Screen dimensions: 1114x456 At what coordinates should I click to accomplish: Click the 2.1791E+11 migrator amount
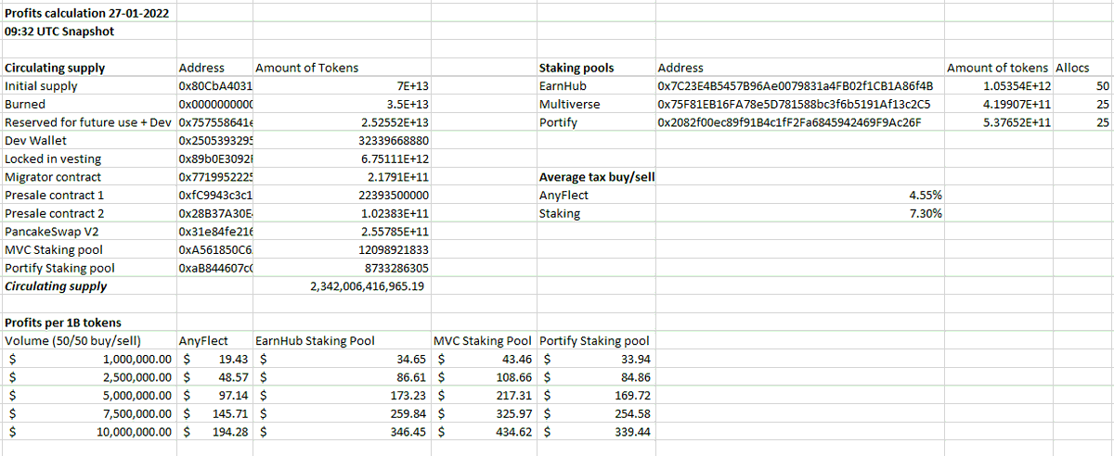click(397, 177)
